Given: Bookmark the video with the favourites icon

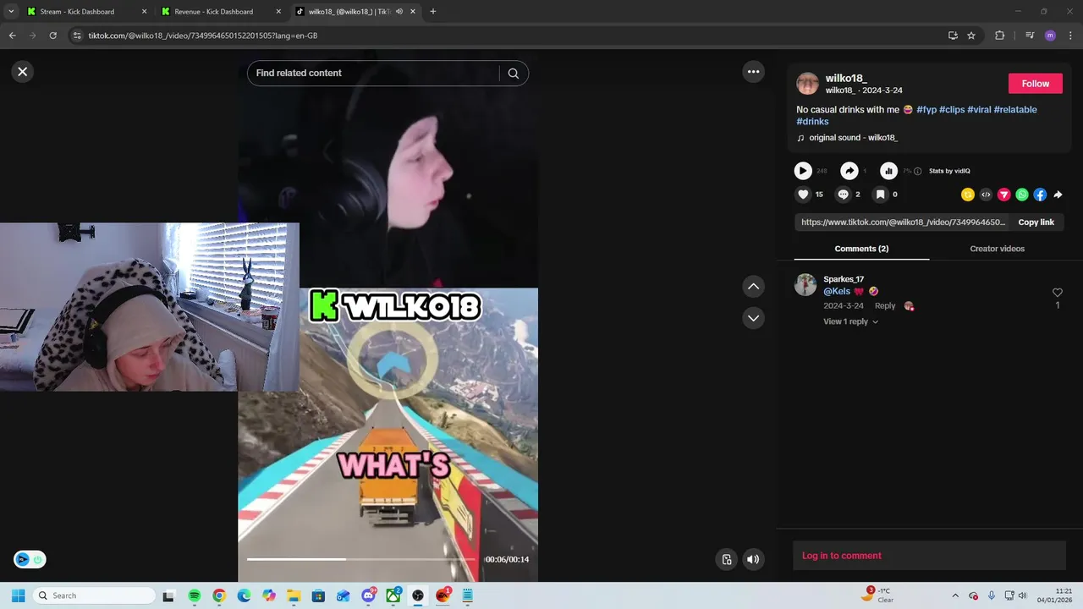Looking at the screenshot, I should click(x=880, y=195).
